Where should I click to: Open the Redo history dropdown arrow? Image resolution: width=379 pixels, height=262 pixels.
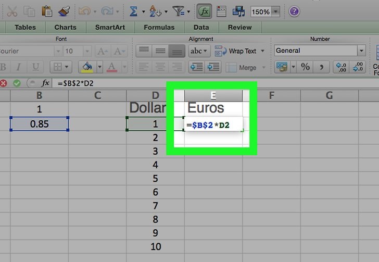pyautogui.click(x=118, y=11)
